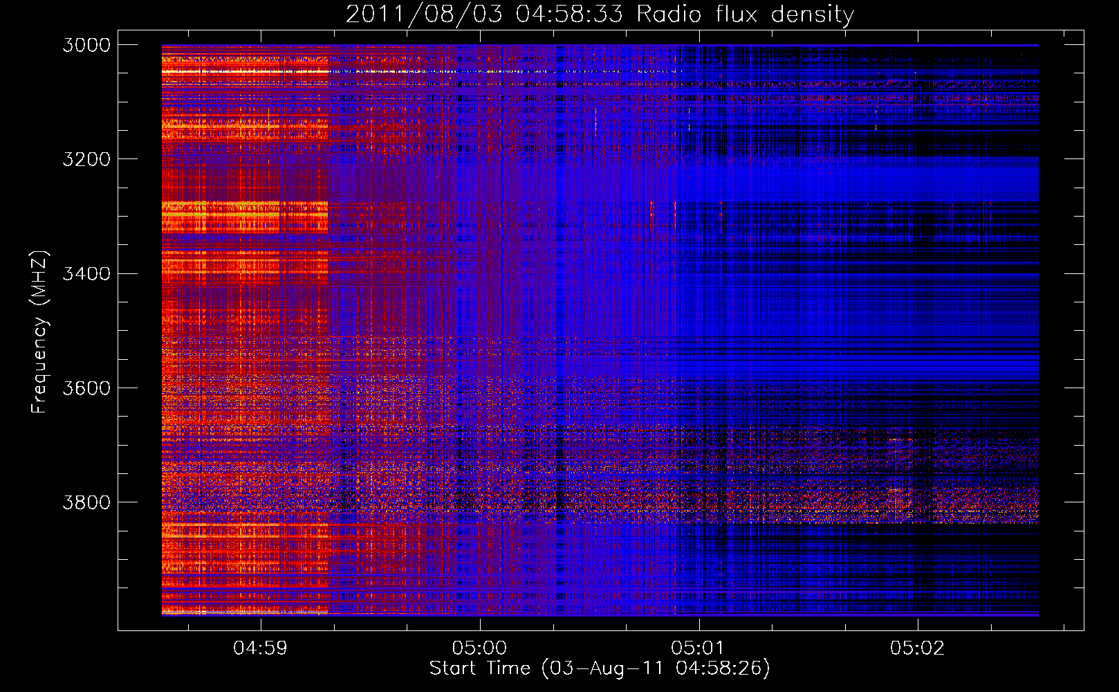Click the 05:01 time axis label
This screenshot has height=692, width=1119.
698,648
